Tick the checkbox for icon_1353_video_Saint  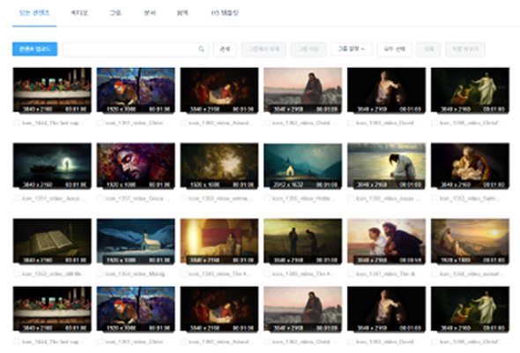(x=434, y=199)
